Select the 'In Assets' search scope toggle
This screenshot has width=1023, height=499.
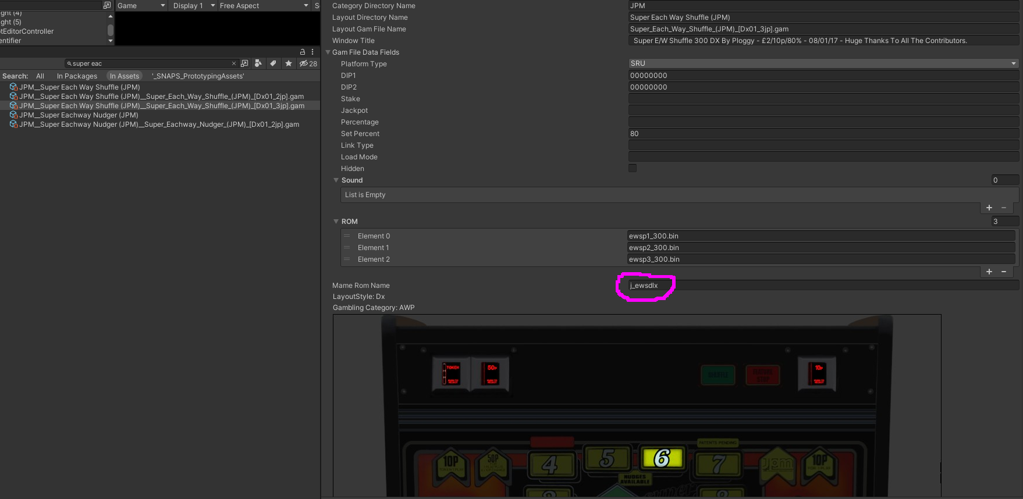tap(125, 76)
